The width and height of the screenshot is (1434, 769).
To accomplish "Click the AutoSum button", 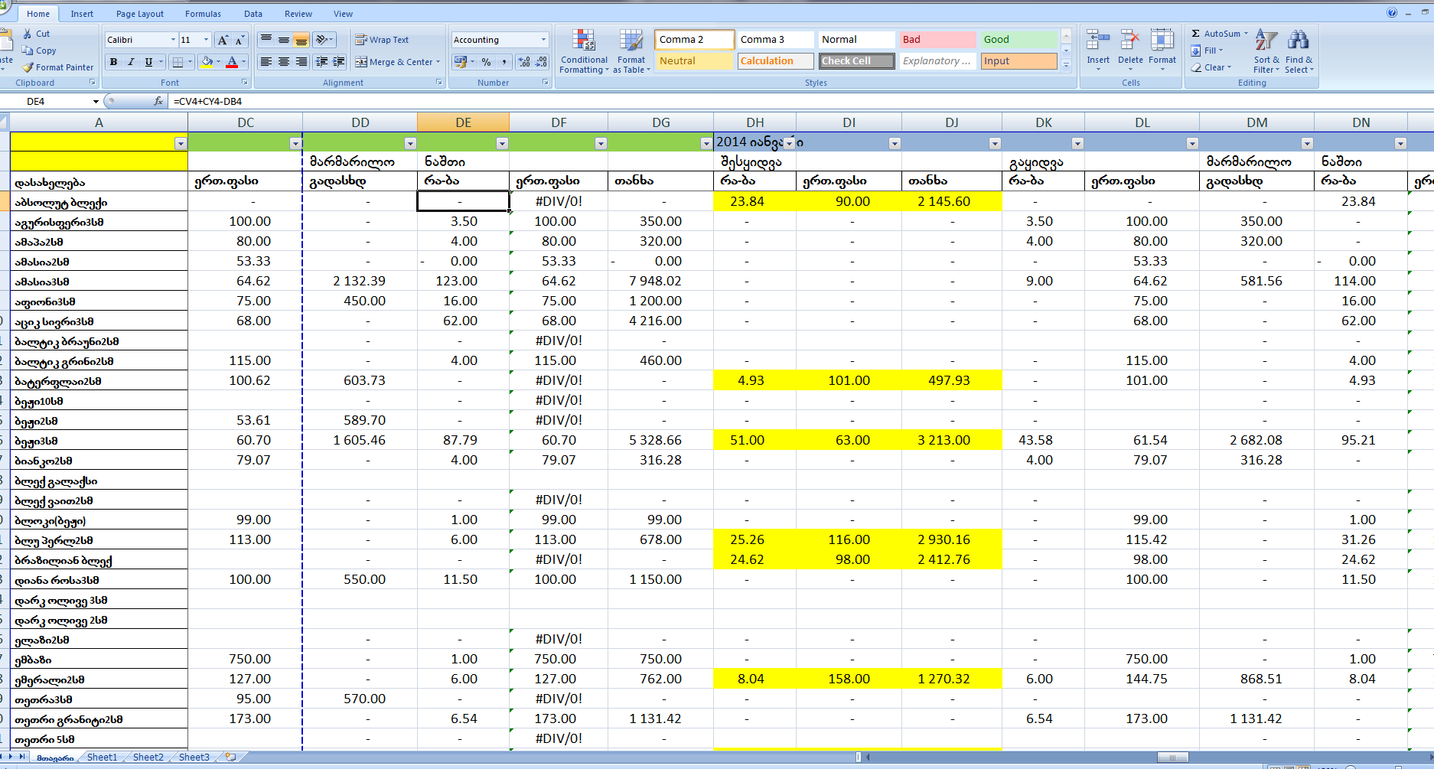I will point(1217,34).
